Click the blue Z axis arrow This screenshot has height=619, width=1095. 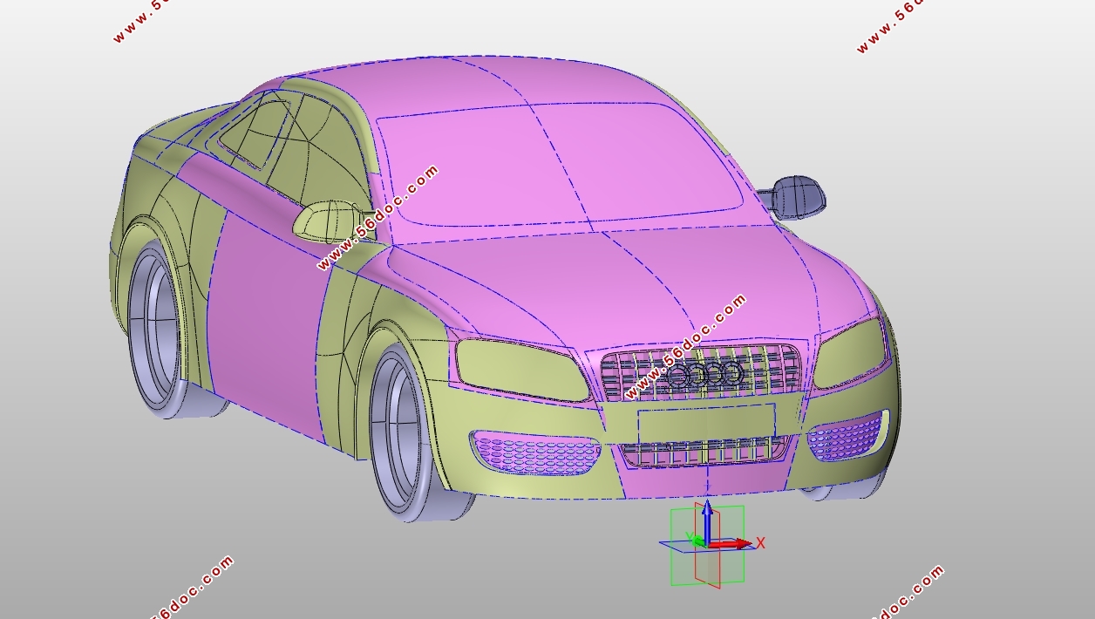708,516
